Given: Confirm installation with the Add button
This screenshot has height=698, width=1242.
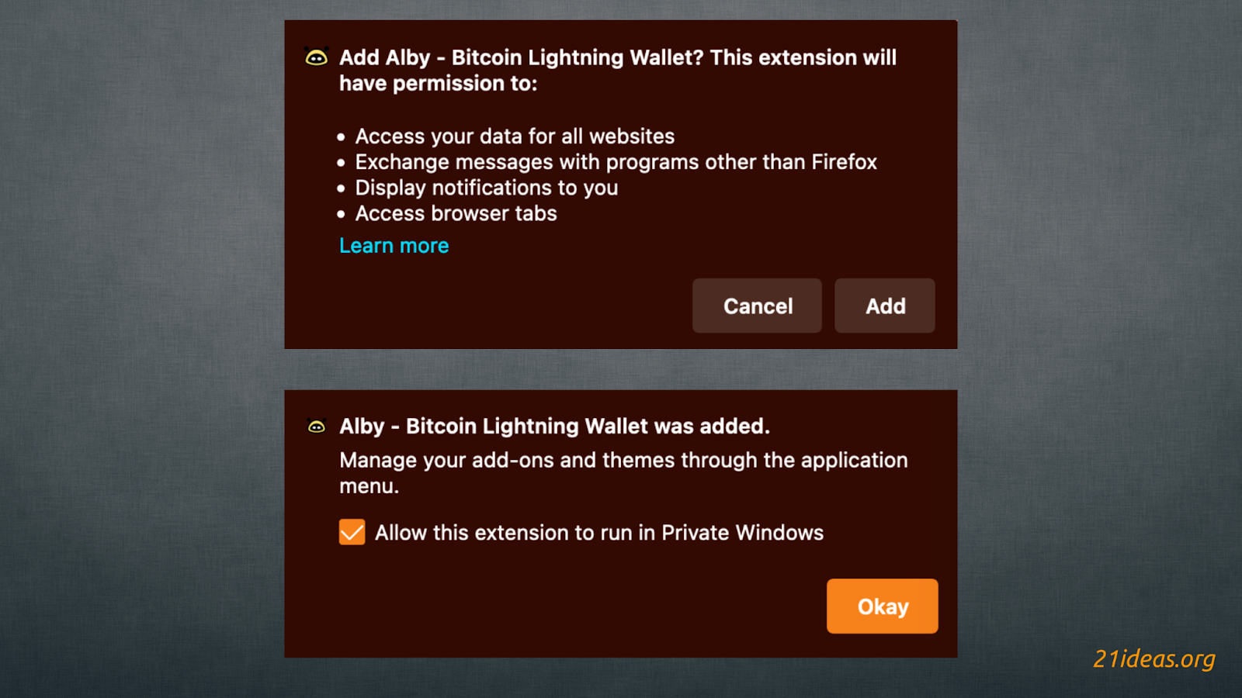Looking at the screenshot, I should 884,306.
